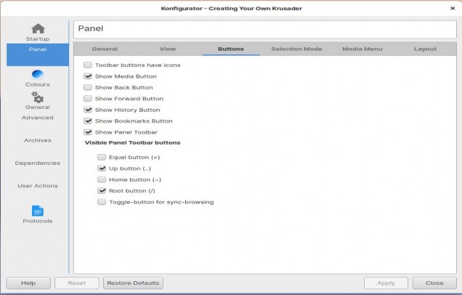Uncheck Show Media Button

pyautogui.click(x=88, y=76)
